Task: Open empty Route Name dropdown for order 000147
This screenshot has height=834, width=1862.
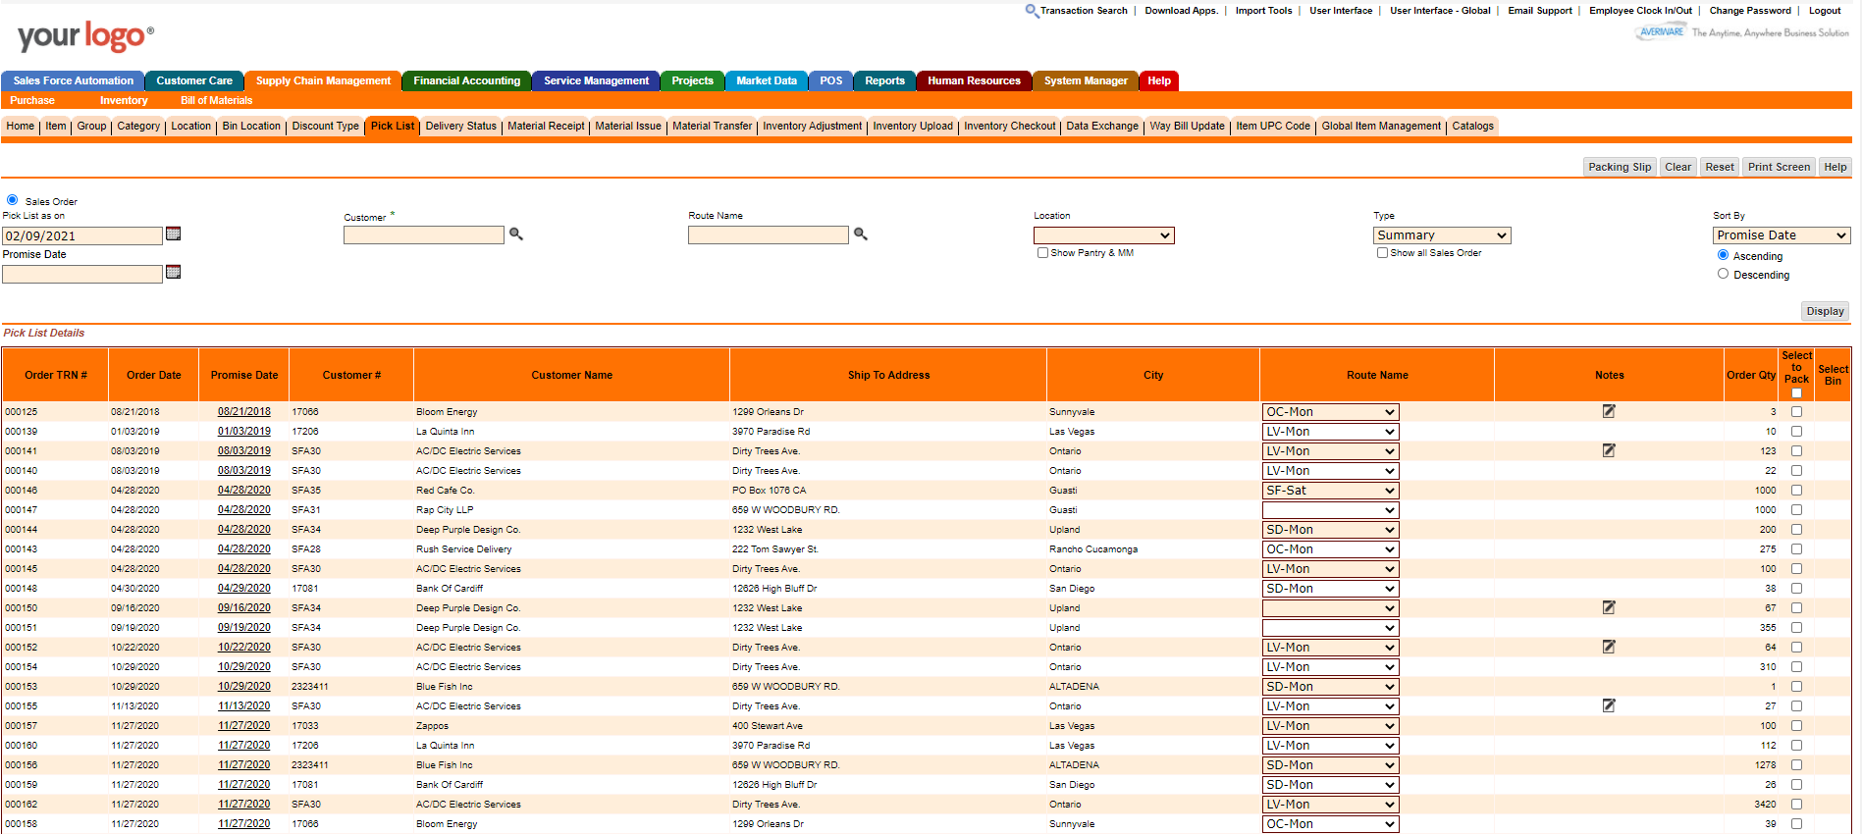Action: click(1330, 510)
